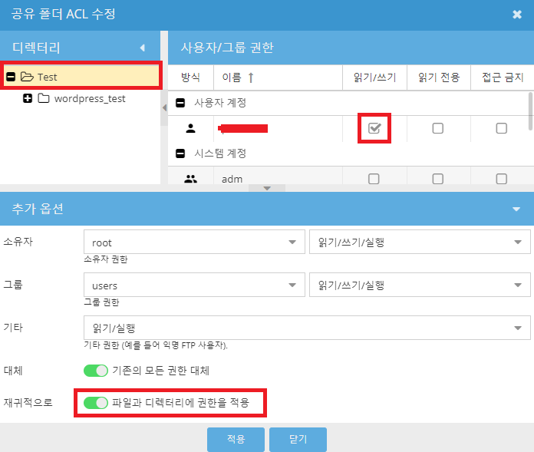
Task: Collapse the directory panel with arrow icon
Action: point(143,48)
